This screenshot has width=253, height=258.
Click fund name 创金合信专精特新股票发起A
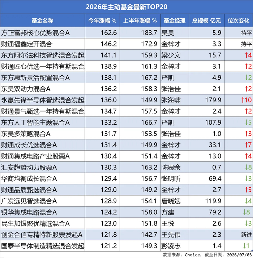point(42,235)
